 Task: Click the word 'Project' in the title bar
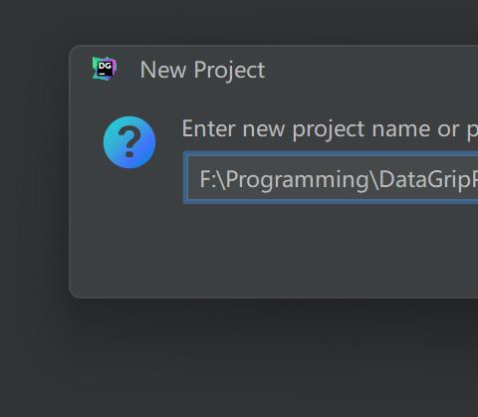point(229,71)
